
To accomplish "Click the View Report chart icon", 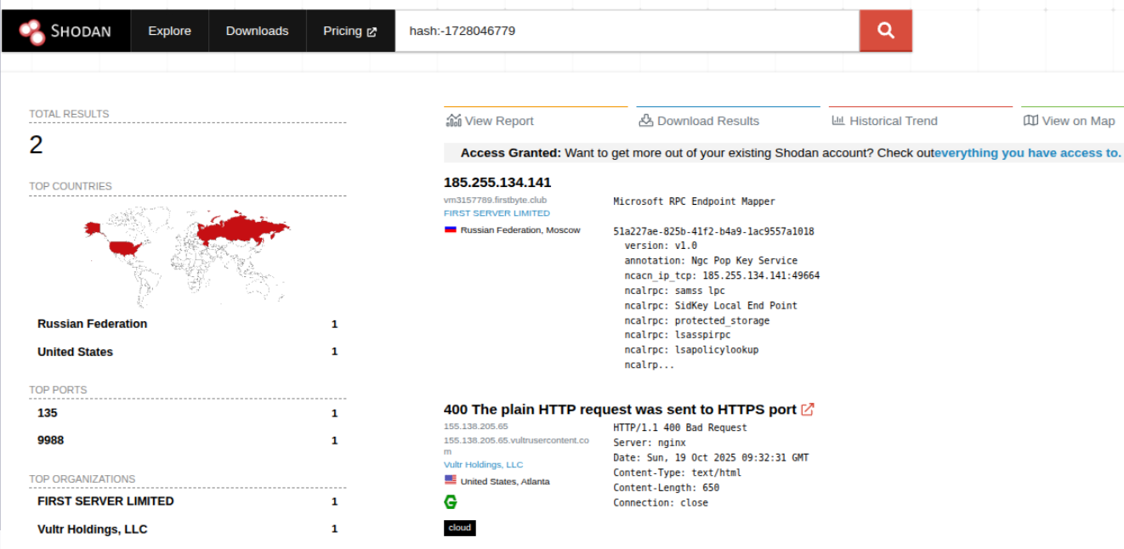I will point(453,121).
